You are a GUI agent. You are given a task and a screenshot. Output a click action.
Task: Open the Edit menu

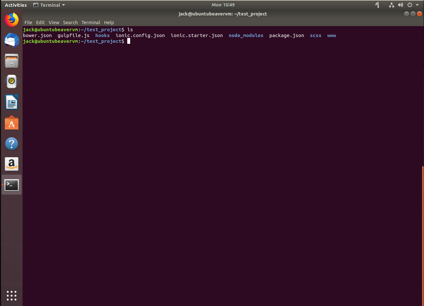(x=40, y=23)
